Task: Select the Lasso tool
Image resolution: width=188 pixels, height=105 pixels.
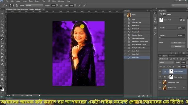Action: [x=2, y=21]
